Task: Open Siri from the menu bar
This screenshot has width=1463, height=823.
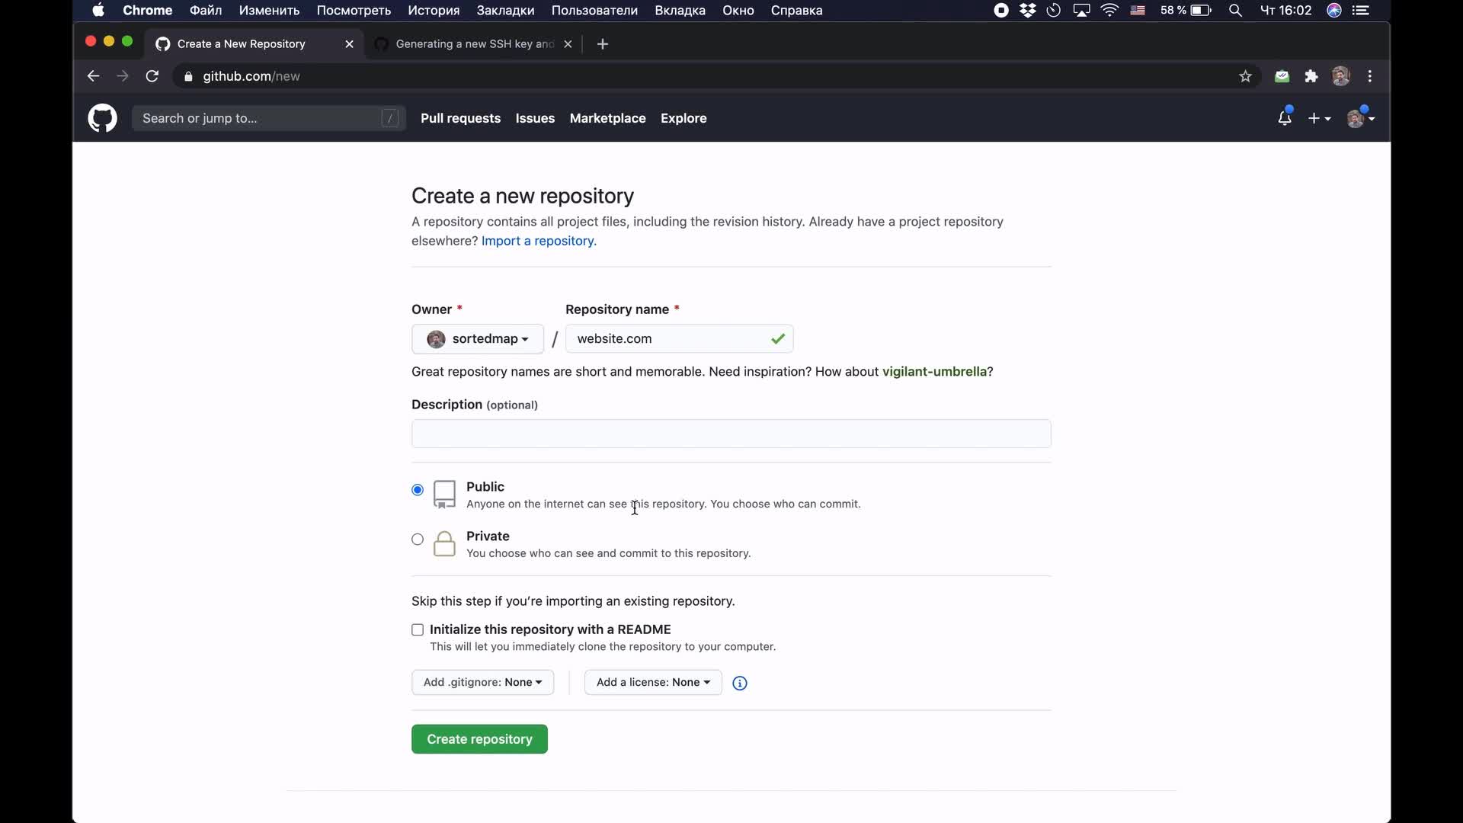Action: [1333, 11]
